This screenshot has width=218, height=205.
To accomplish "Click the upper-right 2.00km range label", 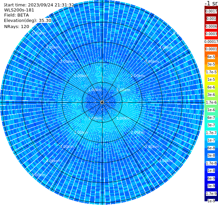I will pyautogui.click(x=138, y=76).
